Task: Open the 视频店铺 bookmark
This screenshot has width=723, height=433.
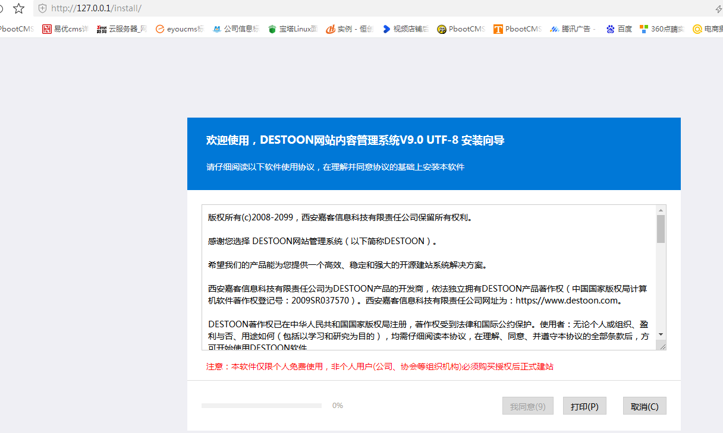Action: pyautogui.click(x=405, y=29)
